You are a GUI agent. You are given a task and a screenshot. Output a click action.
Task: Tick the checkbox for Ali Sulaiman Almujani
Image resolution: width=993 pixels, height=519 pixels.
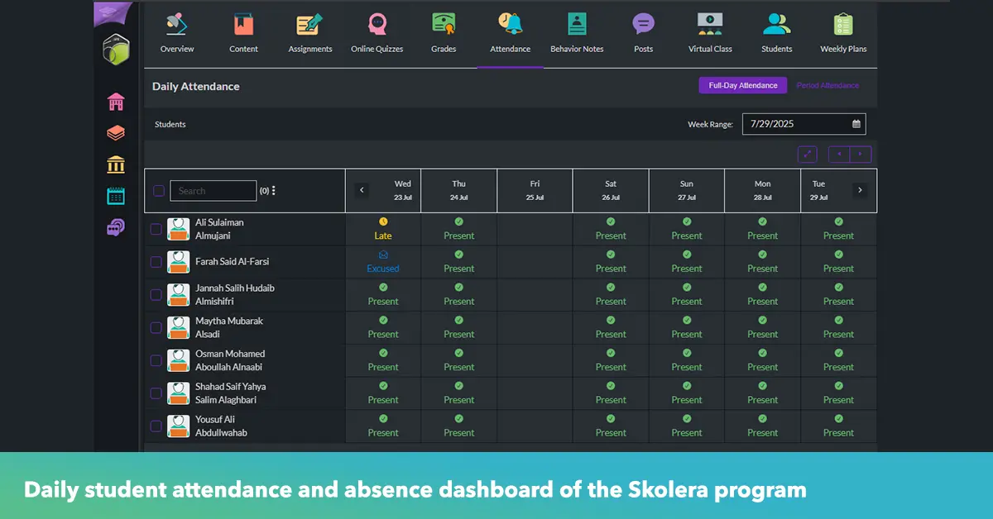coord(156,229)
